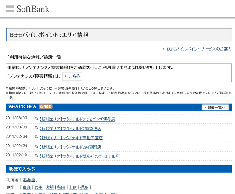Screen dimensions: 235x194
Task: Select the 山形 prefecture link
Action: pos(73,187)
